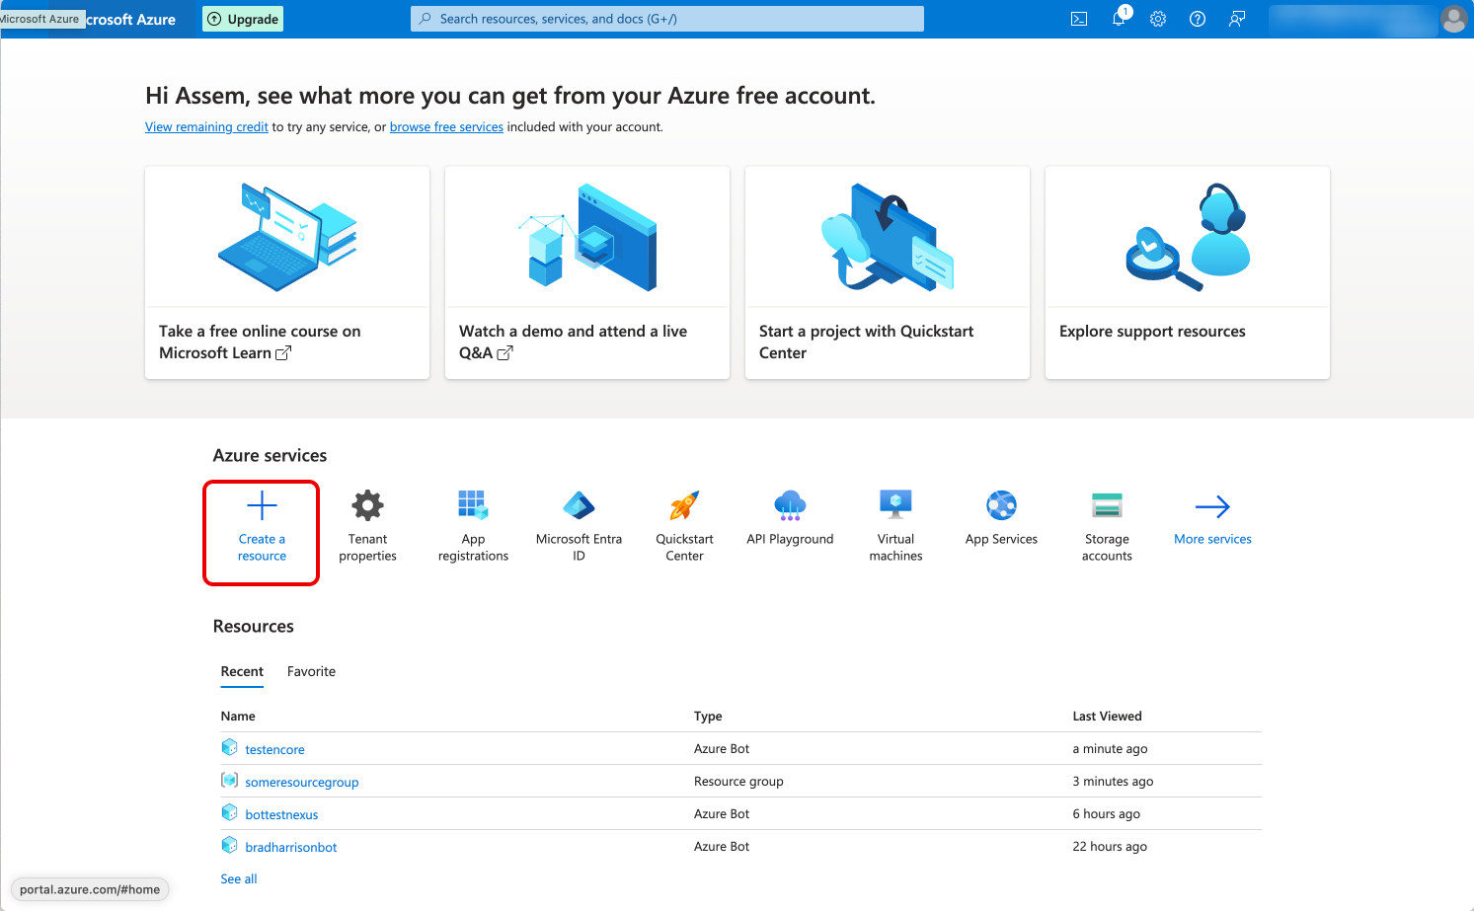The height and width of the screenshot is (911, 1474).
Task: Open Tenant properties gear icon
Action: pyautogui.click(x=367, y=505)
